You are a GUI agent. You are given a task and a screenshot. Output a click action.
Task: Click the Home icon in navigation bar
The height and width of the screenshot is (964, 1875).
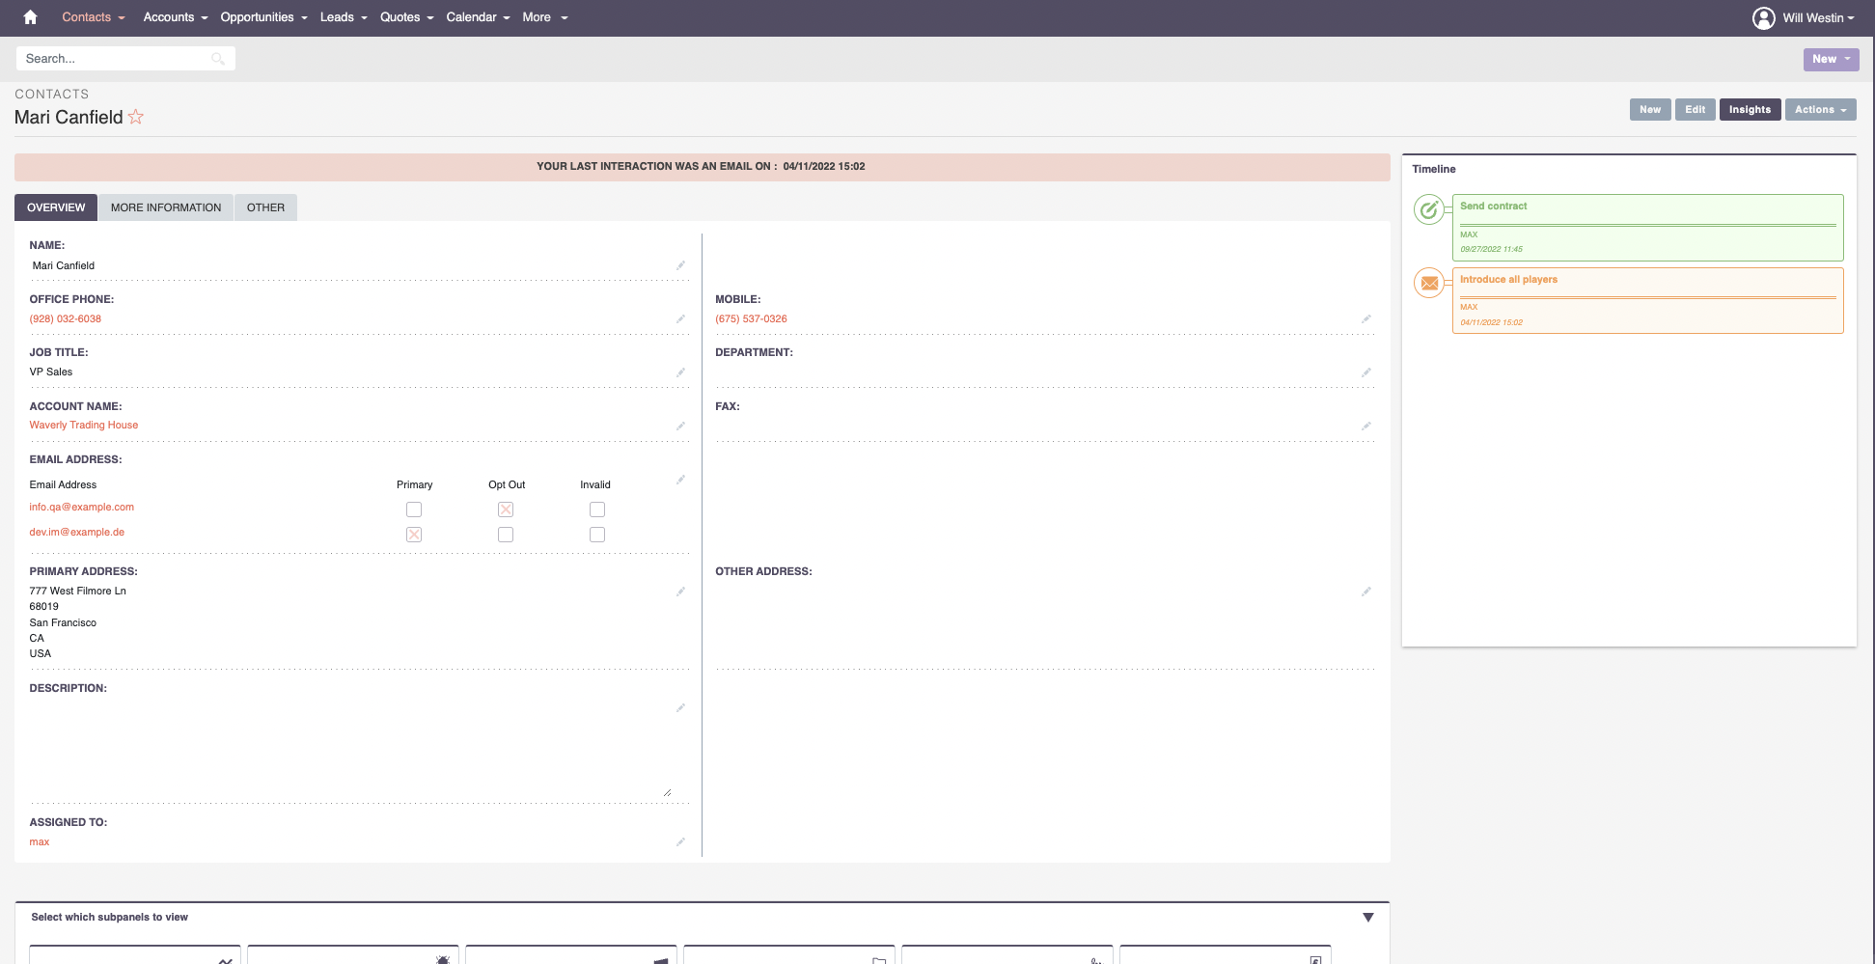pyautogui.click(x=30, y=17)
